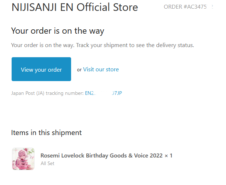Image resolution: width=226 pixels, height=185 pixels.
Task: Click the word 'or' beside the blue button
Action: [x=79, y=70]
